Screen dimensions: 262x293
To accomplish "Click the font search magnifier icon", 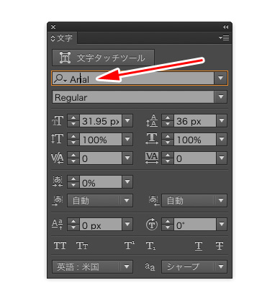I will pos(60,78).
